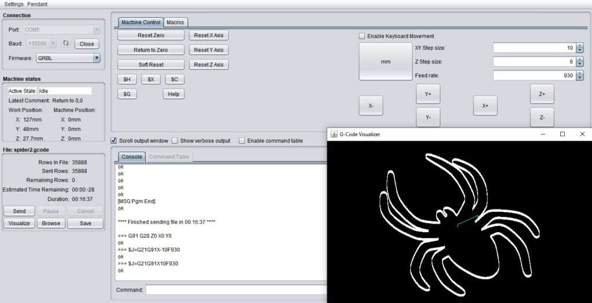The height and width of the screenshot is (303, 592).
Task: Increase XY Step size with up arrow
Action: [x=579, y=46]
